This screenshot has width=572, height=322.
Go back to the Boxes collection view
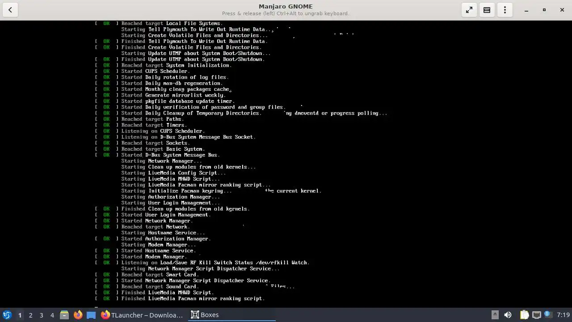[x=10, y=10]
